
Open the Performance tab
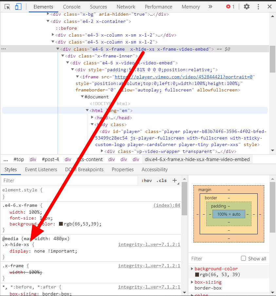[158, 7]
